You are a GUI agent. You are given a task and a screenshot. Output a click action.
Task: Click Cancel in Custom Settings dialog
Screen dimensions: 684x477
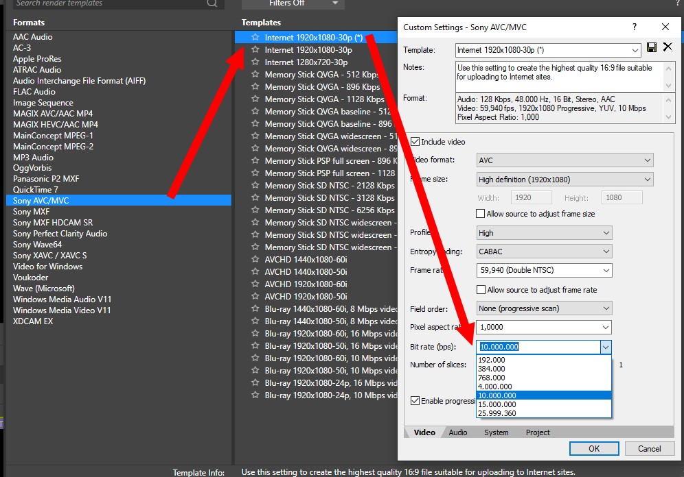click(x=650, y=449)
